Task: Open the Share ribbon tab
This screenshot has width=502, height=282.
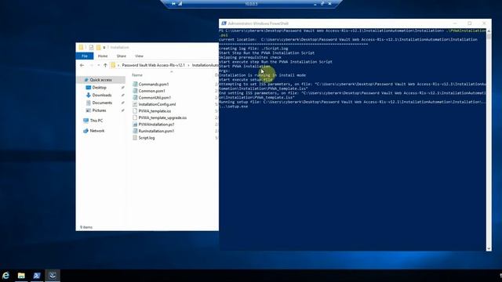Action: [122, 56]
